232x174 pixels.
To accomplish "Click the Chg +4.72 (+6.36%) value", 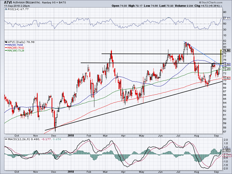I will pyautogui.click(x=207, y=6).
